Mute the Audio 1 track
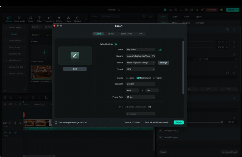 pyautogui.click(x=15, y=133)
